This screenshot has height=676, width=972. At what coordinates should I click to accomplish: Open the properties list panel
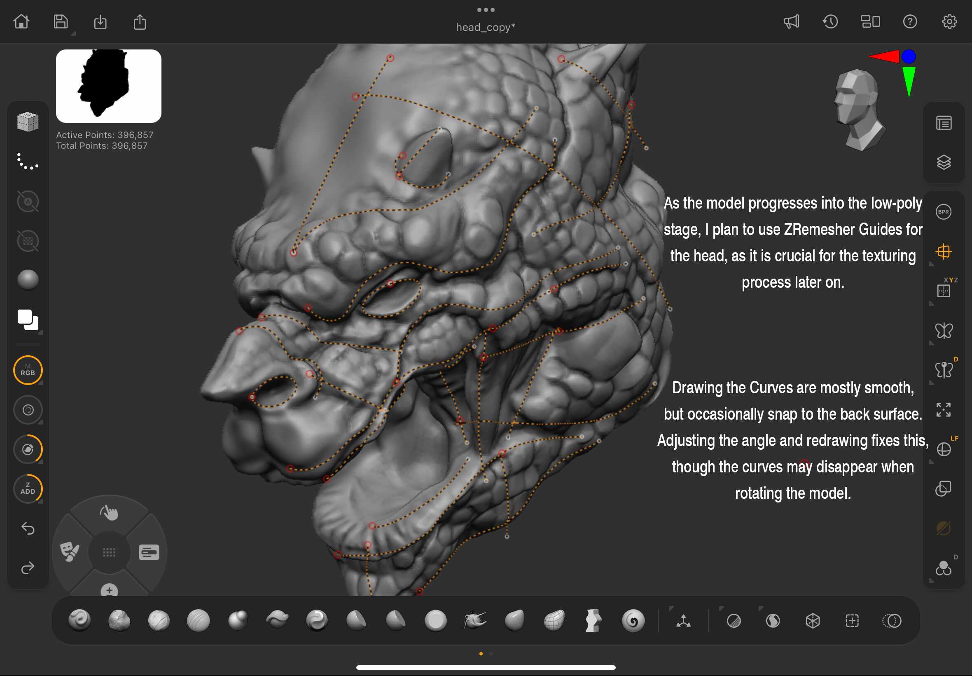943,123
